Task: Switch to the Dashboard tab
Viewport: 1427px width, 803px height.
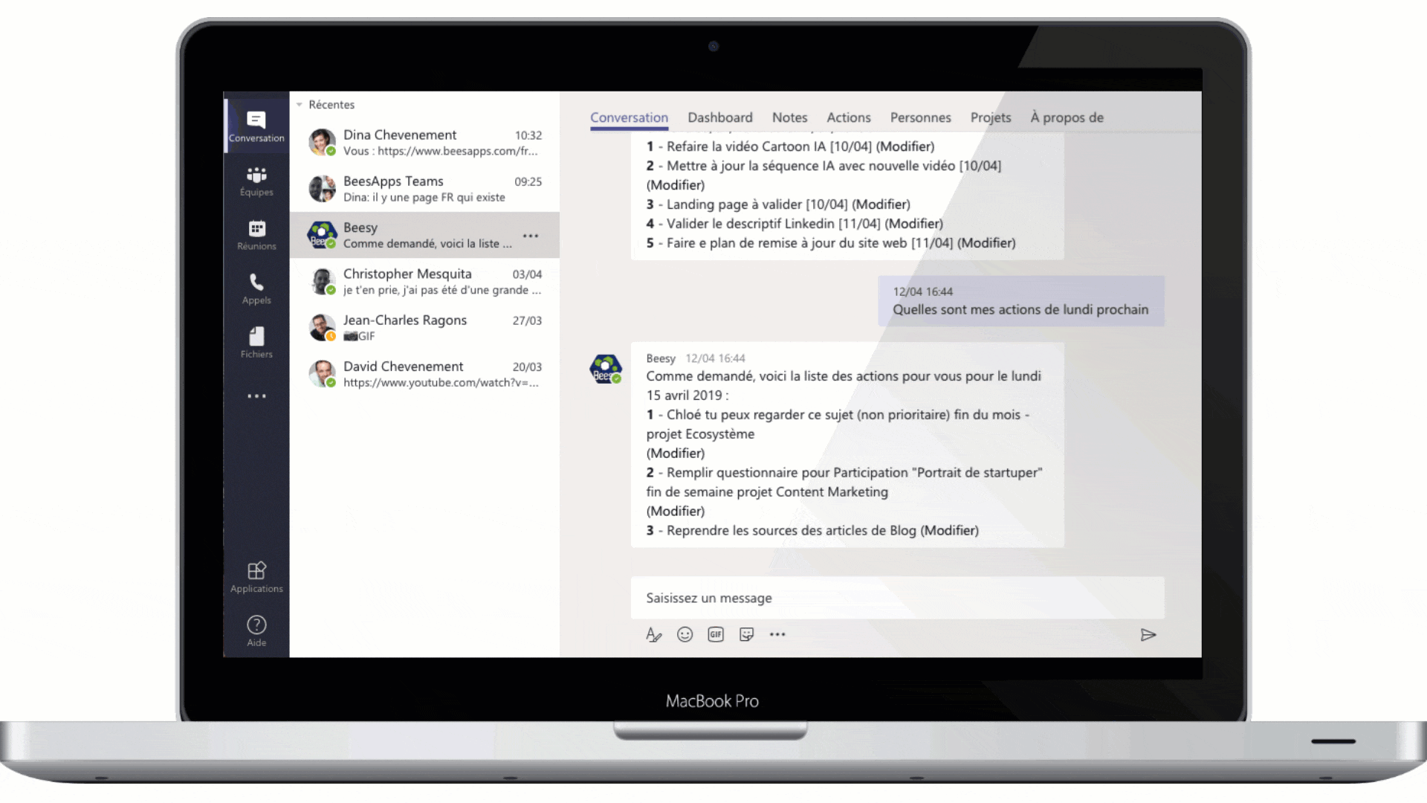Action: [x=719, y=117]
